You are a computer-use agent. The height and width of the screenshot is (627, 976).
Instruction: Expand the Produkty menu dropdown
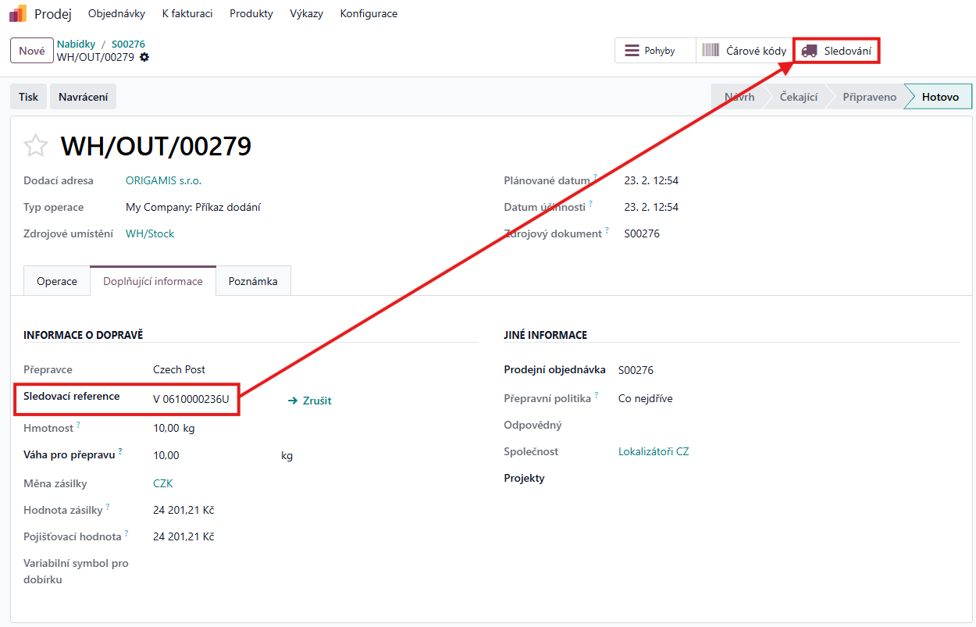coord(251,14)
